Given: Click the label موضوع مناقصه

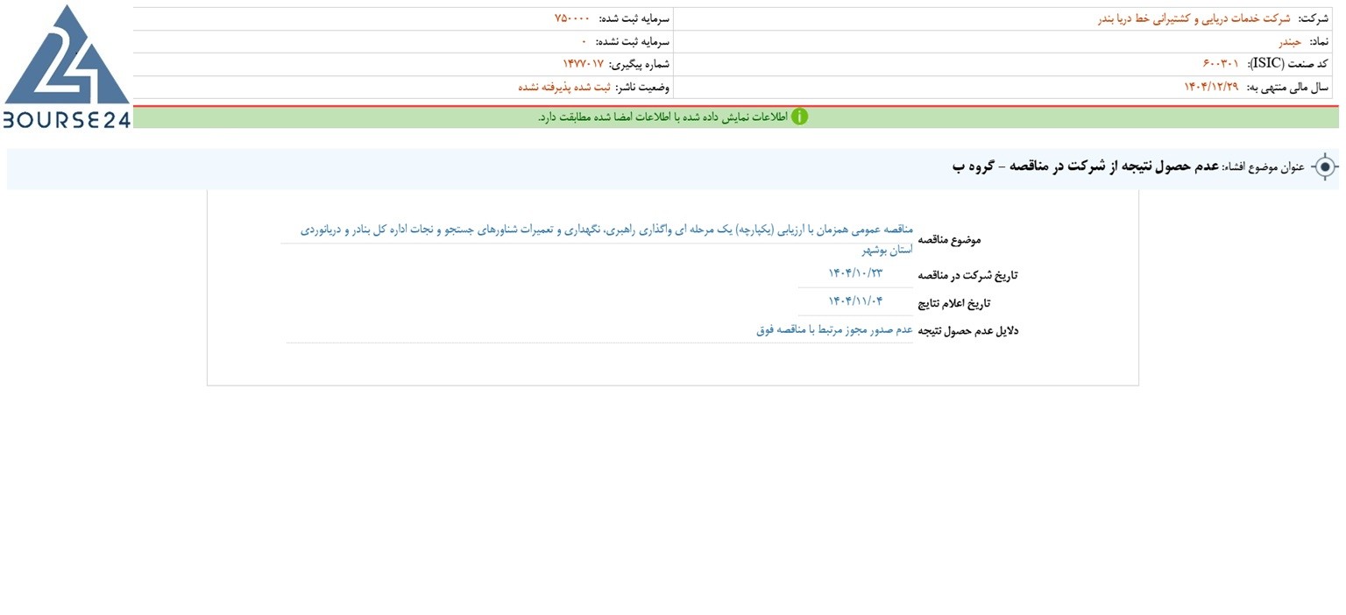Looking at the screenshot, I should click(x=949, y=240).
